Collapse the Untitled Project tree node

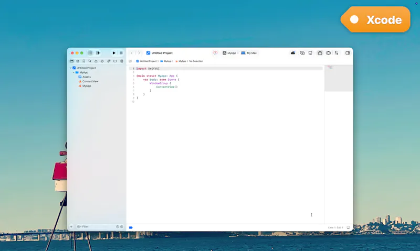71,68
